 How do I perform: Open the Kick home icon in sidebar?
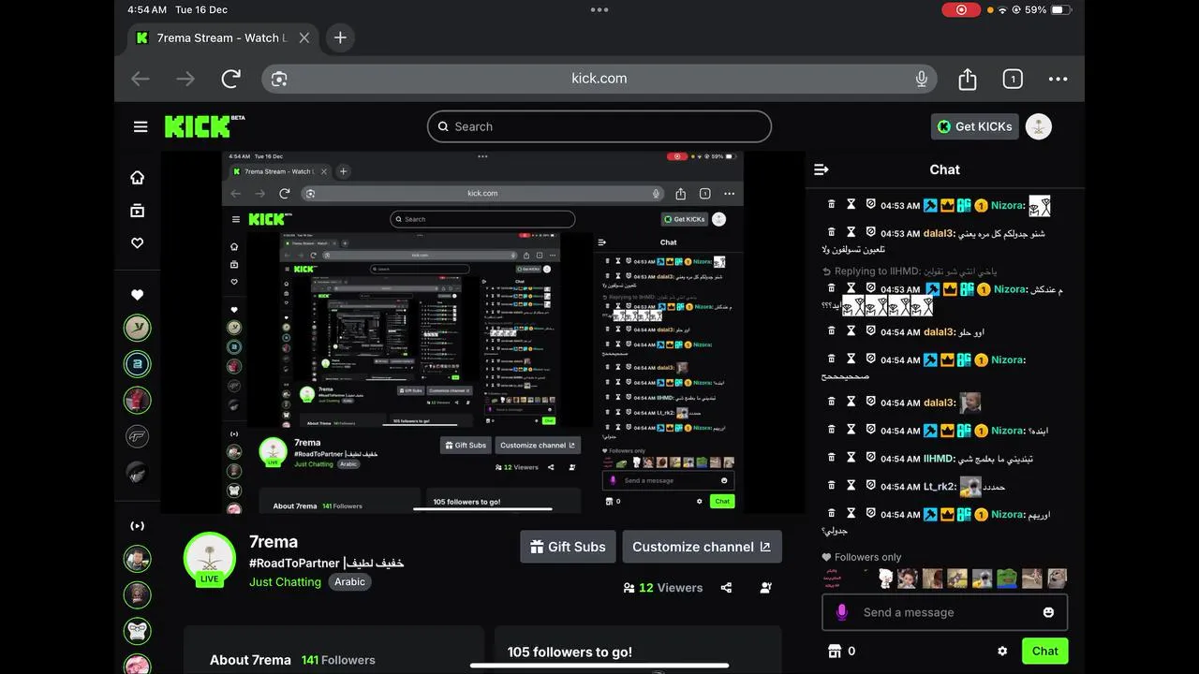(x=137, y=178)
